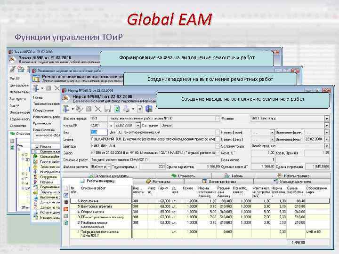Screen dimensions: 339x254
Task: Print the Наряд using the printer icon
Action: (x=126, y=109)
